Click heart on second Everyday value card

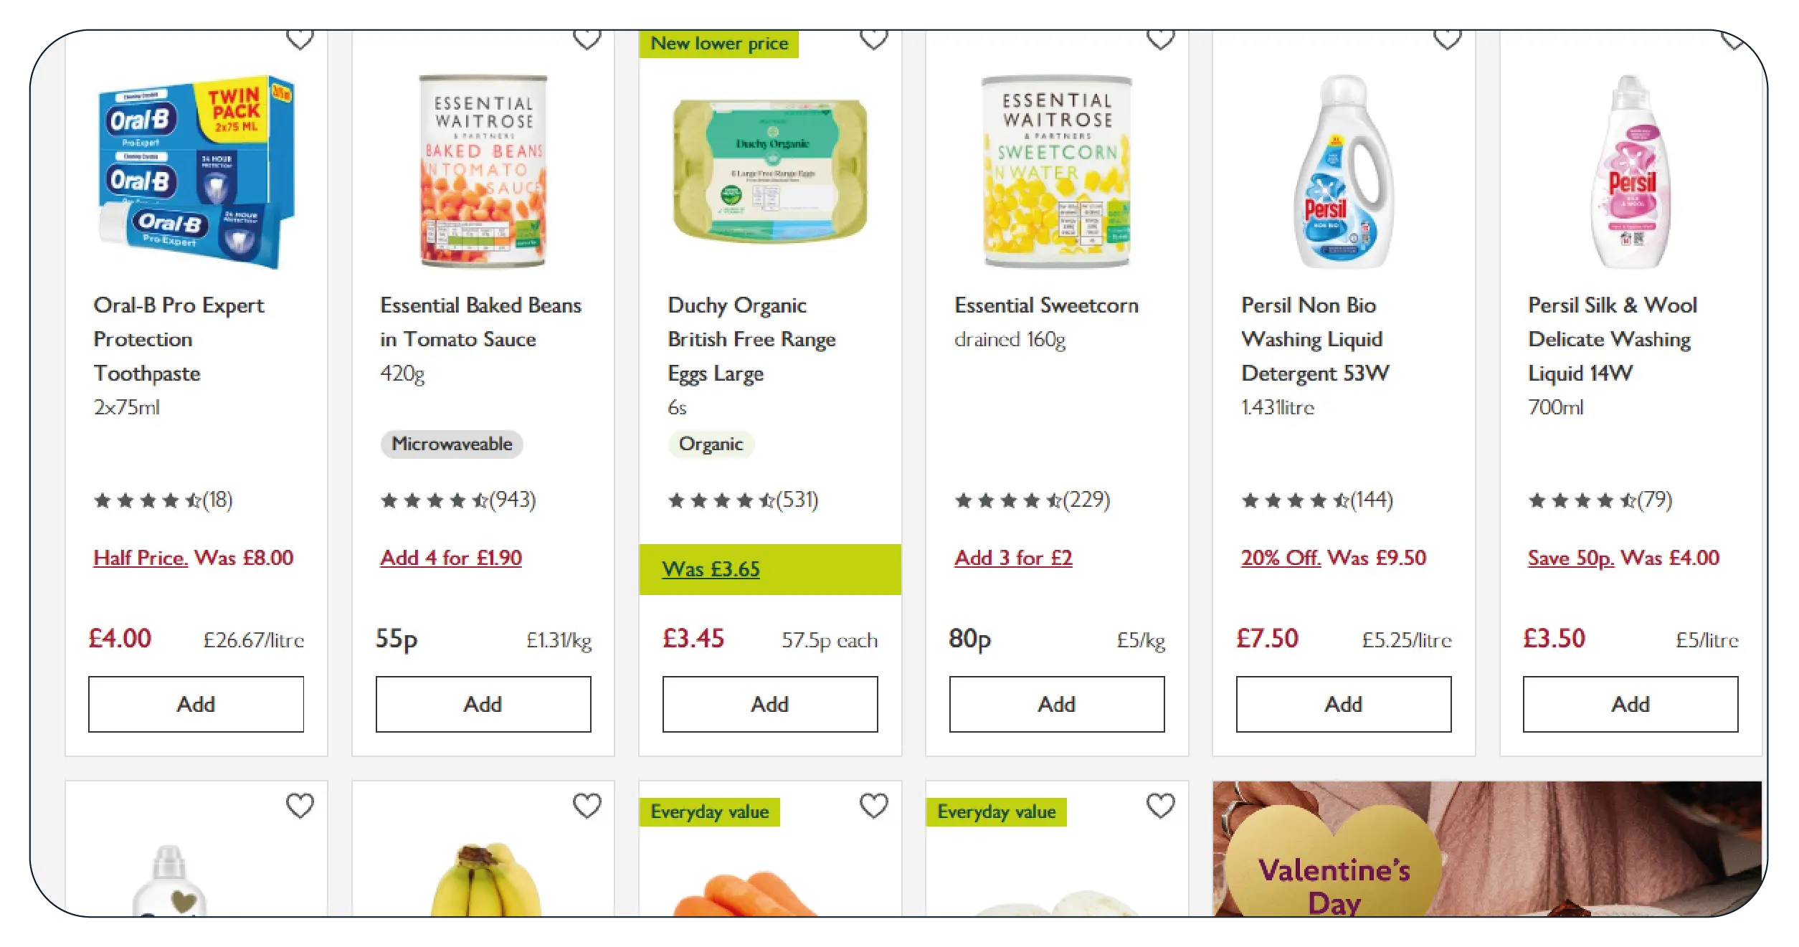pyautogui.click(x=1160, y=806)
